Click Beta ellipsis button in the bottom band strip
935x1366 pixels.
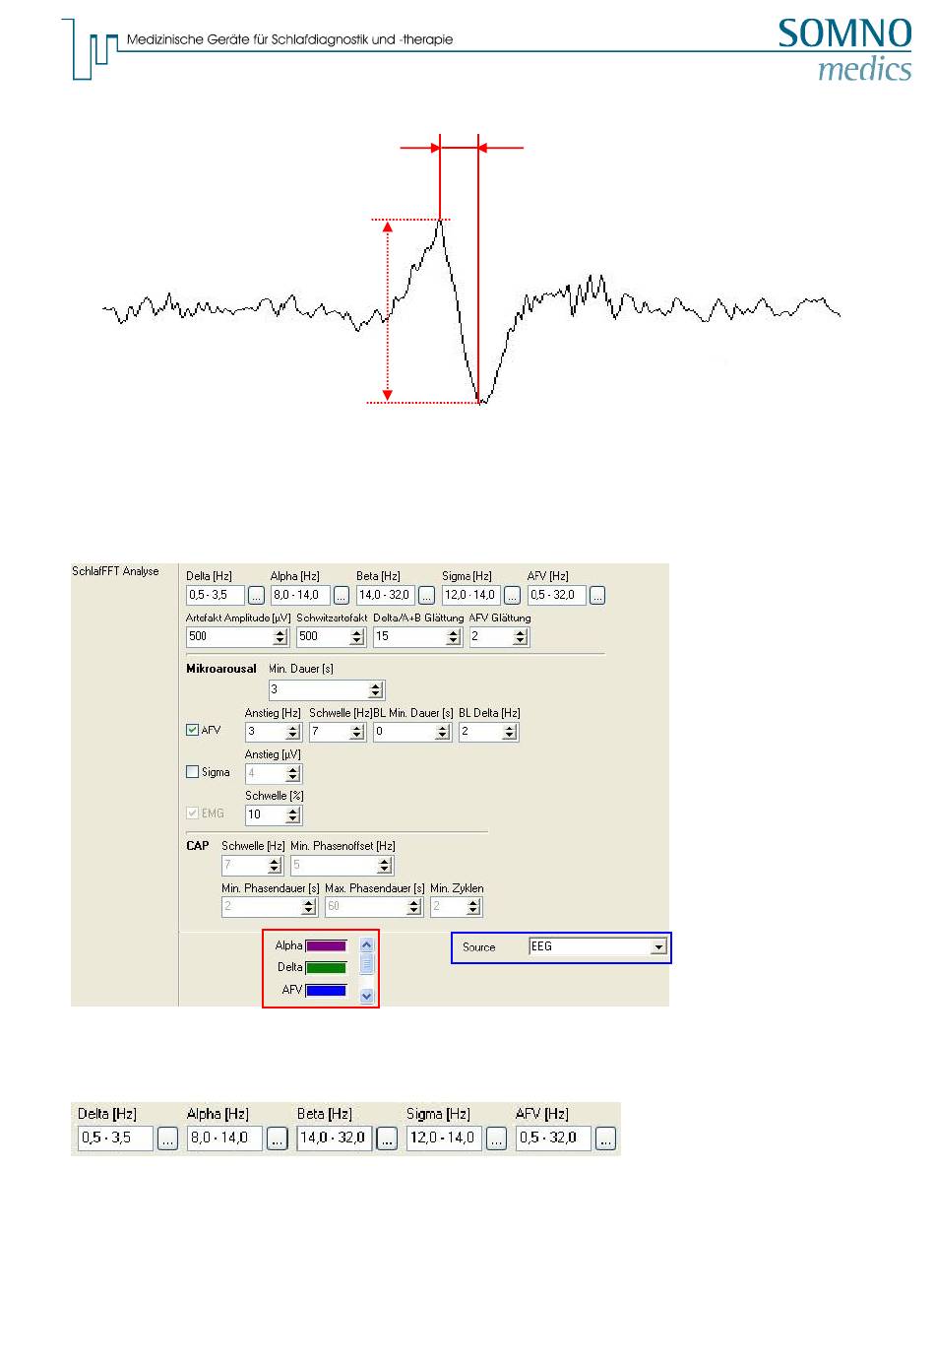387,1138
